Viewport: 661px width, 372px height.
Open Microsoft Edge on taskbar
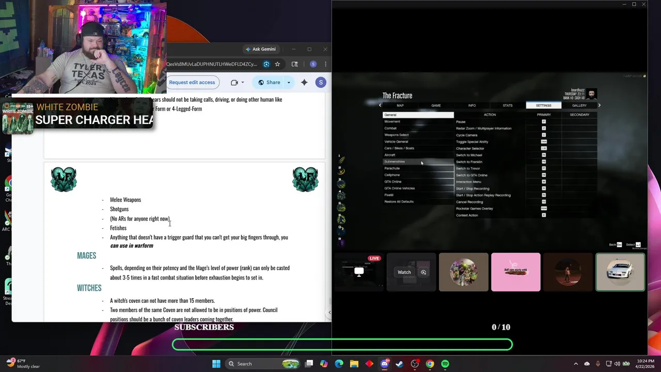coord(339,364)
